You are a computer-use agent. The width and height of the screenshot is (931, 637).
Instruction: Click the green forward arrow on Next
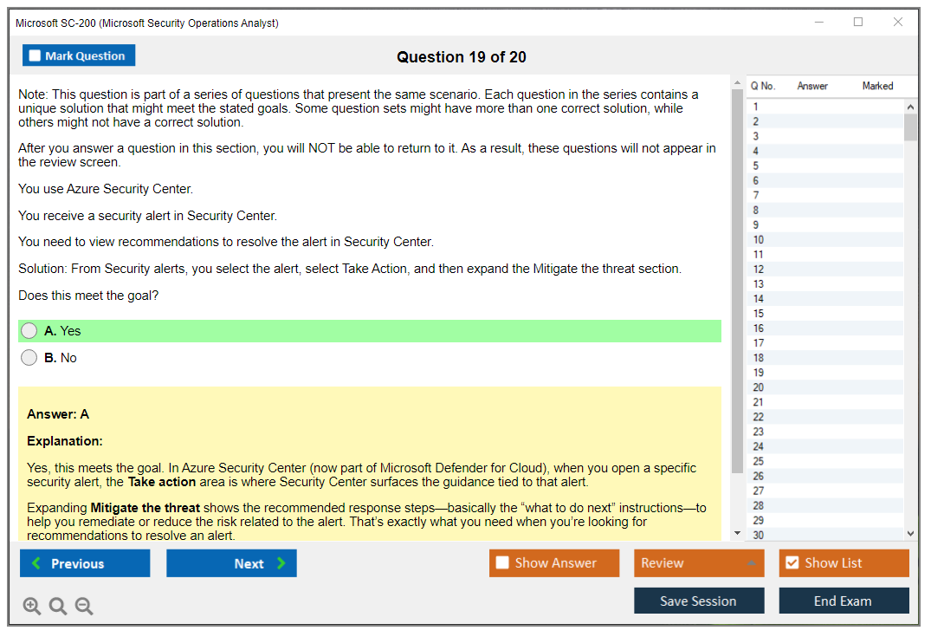click(x=281, y=563)
